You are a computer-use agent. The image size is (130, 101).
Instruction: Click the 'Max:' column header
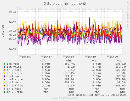pyautogui.click(x=120, y=61)
